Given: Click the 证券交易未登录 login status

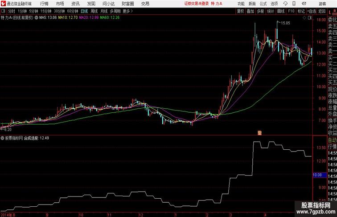Looking at the screenshot, I should pos(197,4).
